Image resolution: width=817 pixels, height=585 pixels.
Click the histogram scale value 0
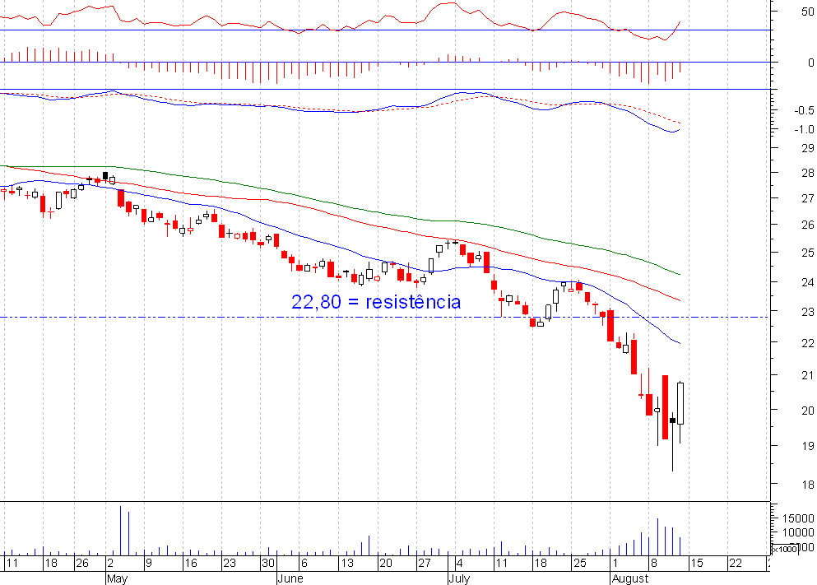pos(810,63)
